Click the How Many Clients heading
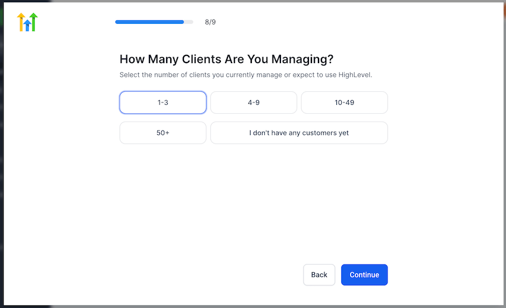The height and width of the screenshot is (308, 506). pos(227,59)
